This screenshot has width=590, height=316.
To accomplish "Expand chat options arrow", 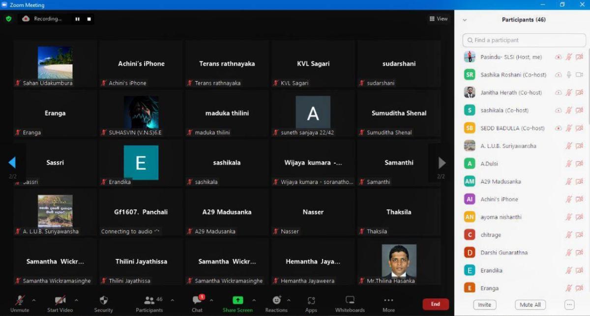I will 211,300.
